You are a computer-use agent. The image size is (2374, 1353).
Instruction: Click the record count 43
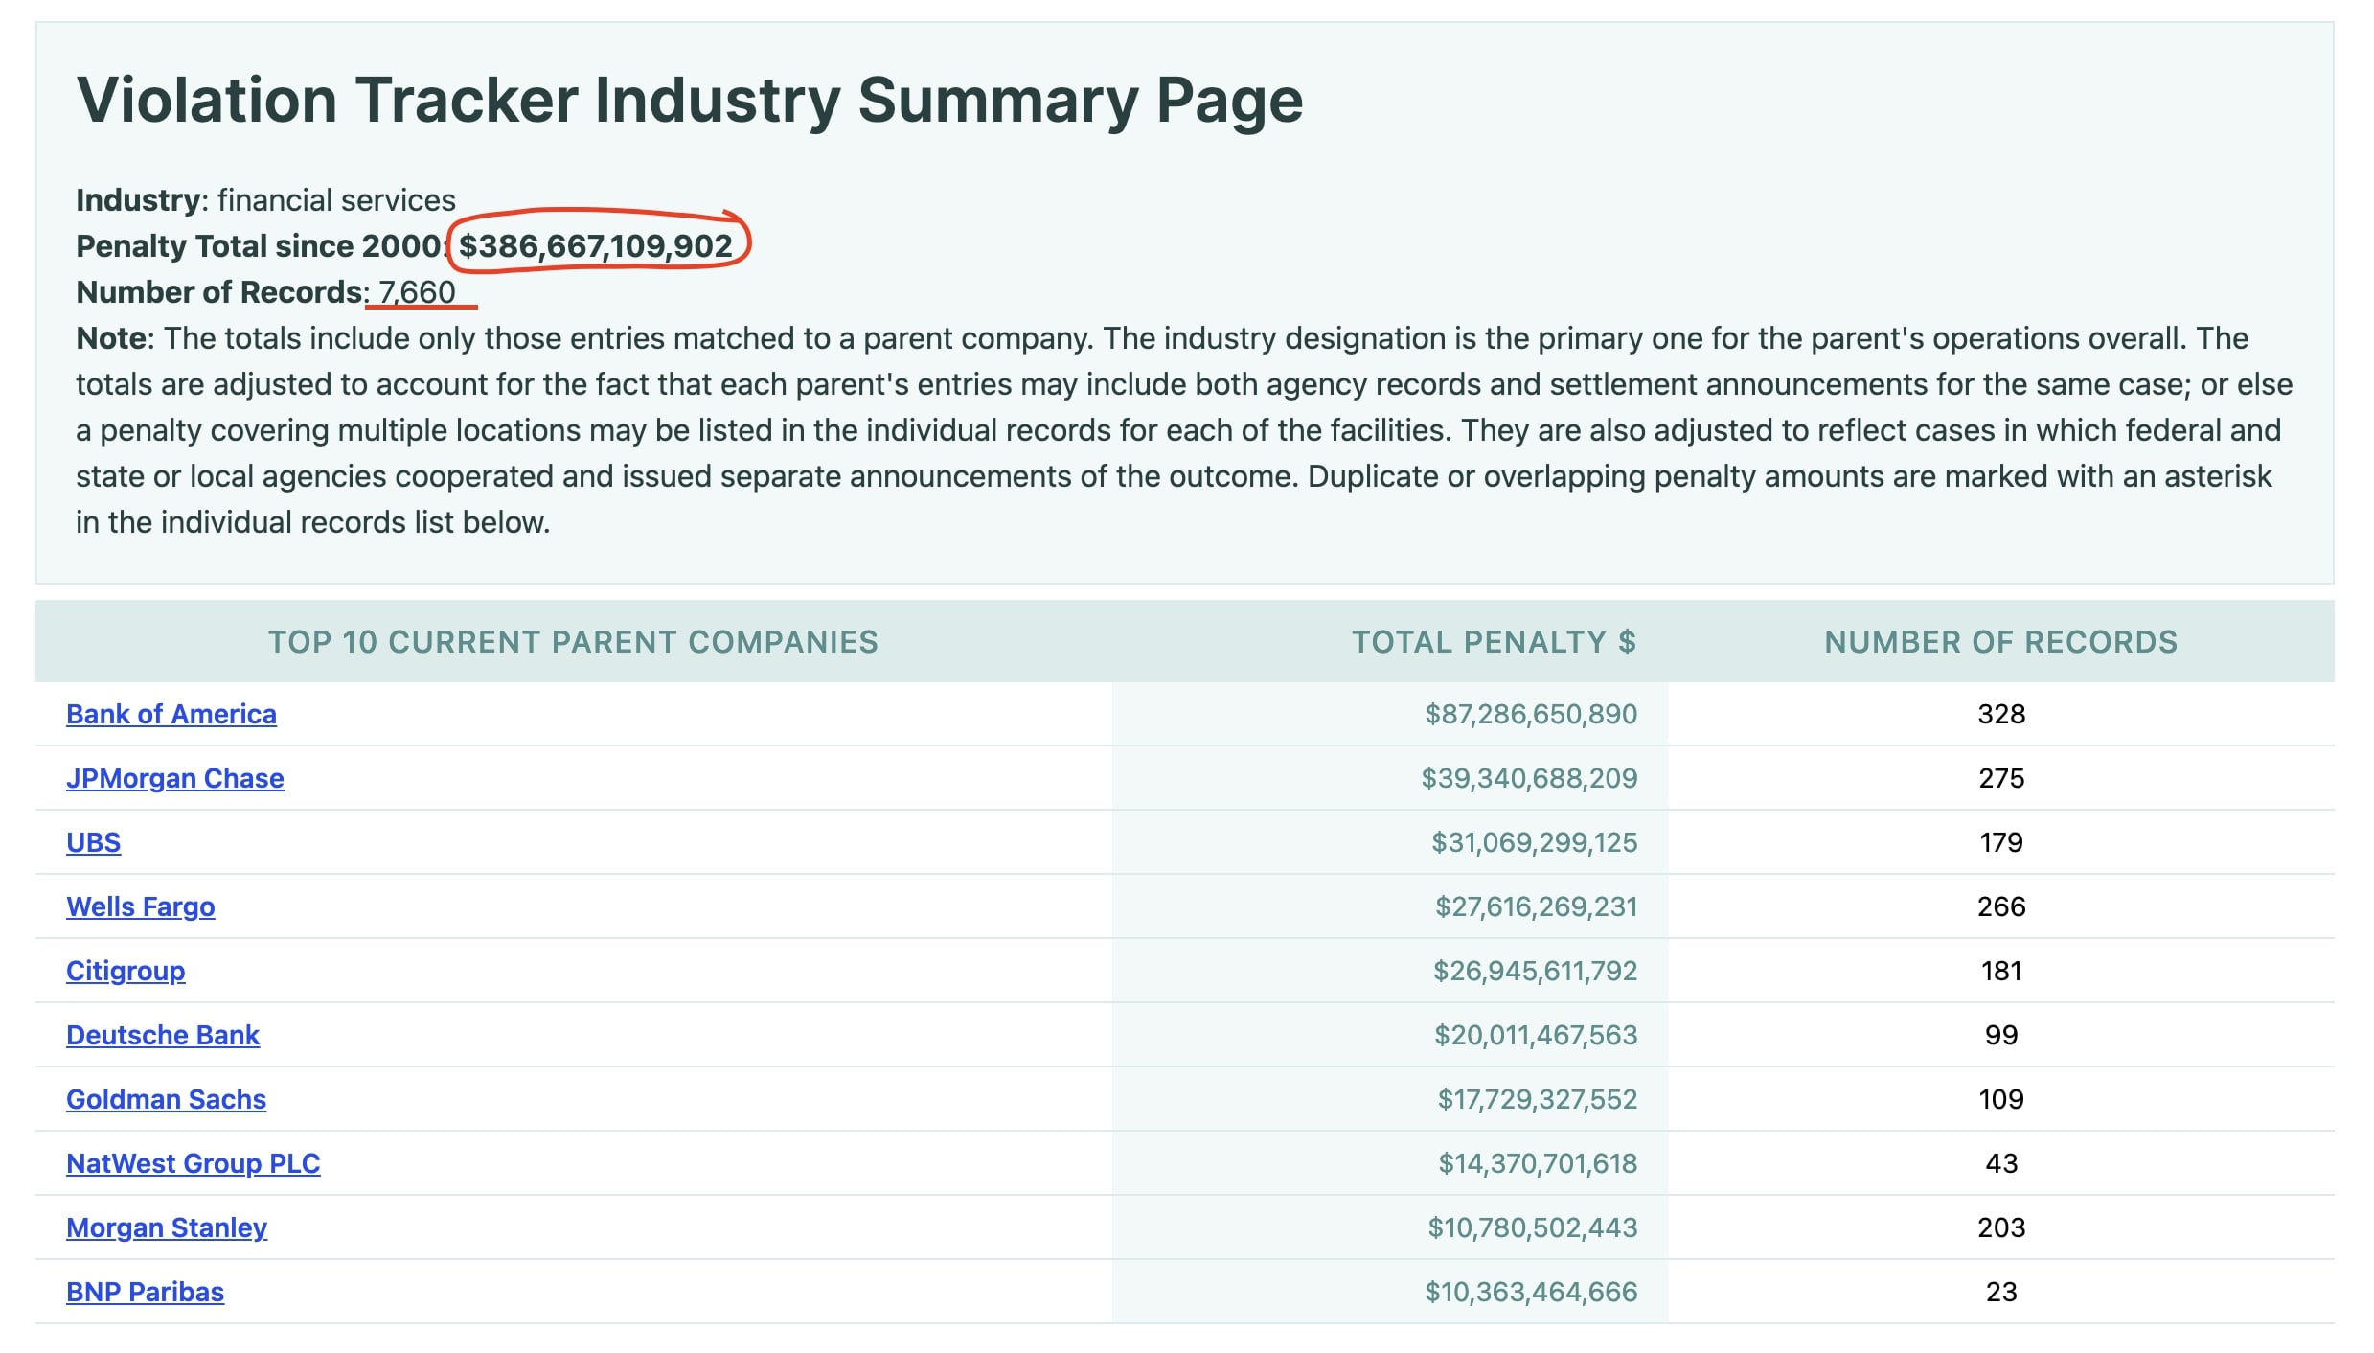click(2001, 1163)
